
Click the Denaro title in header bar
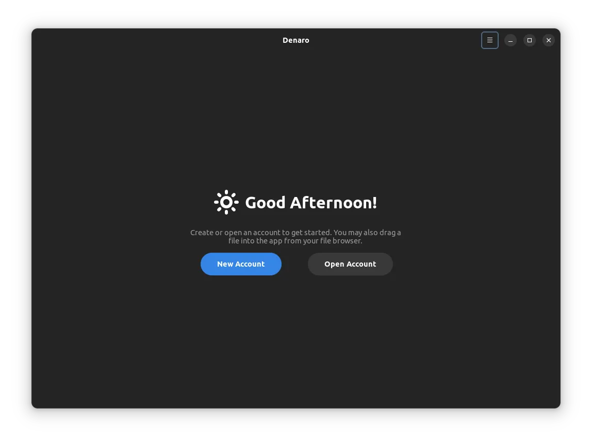click(x=295, y=40)
